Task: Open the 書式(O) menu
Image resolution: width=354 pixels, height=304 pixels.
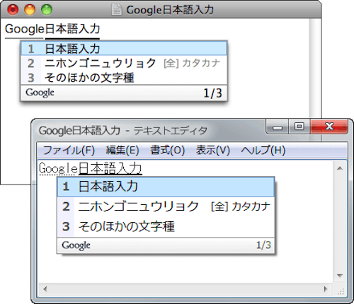Action: click(x=168, y=150)
